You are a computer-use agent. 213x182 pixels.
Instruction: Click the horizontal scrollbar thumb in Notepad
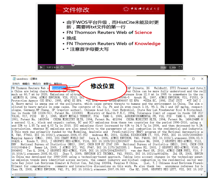pyautogui.click(x=25, y=174)
